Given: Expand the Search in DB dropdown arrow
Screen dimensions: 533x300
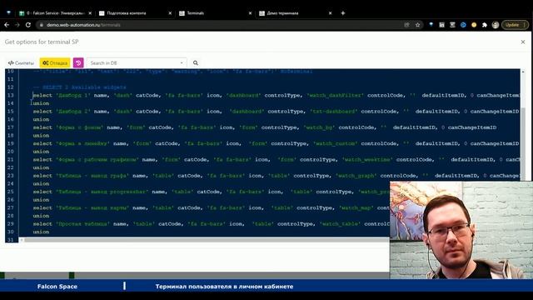Looking at the screenshot, I should (182, 63).
